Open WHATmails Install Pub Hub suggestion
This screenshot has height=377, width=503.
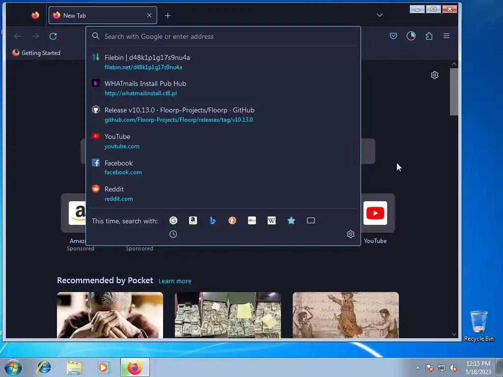[223, 88]
